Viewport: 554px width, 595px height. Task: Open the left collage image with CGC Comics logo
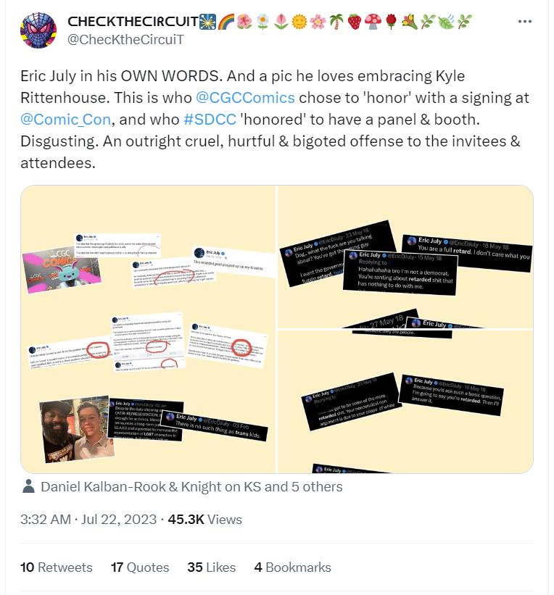pos(148,329)
